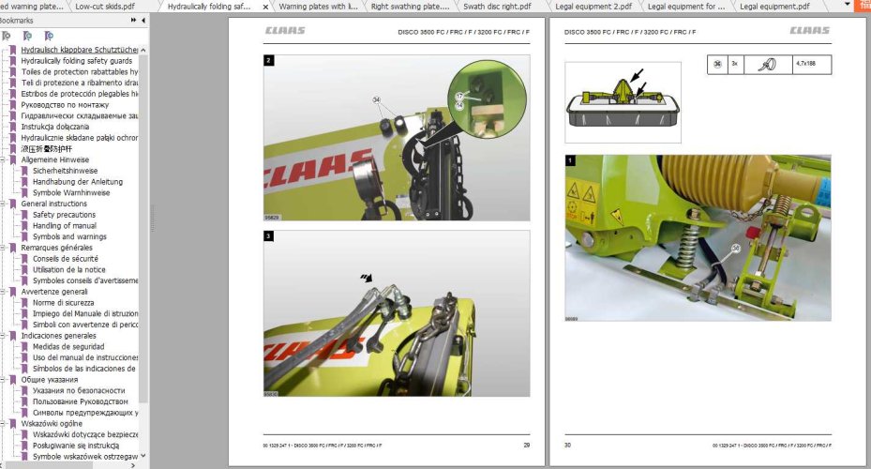
Task: Open bookmark Teli di protezione a ribalmento
Action: (x=80, y=83)
